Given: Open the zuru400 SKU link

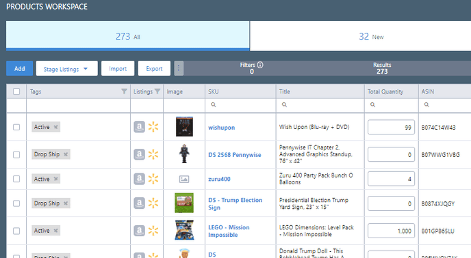Looking at the screenshot, I should coord(219,179).
